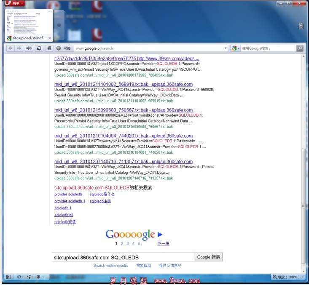The height and width of the screenshot is (285, 309).
Task: Open a new tab with plus button
Action: coord(59,25)
